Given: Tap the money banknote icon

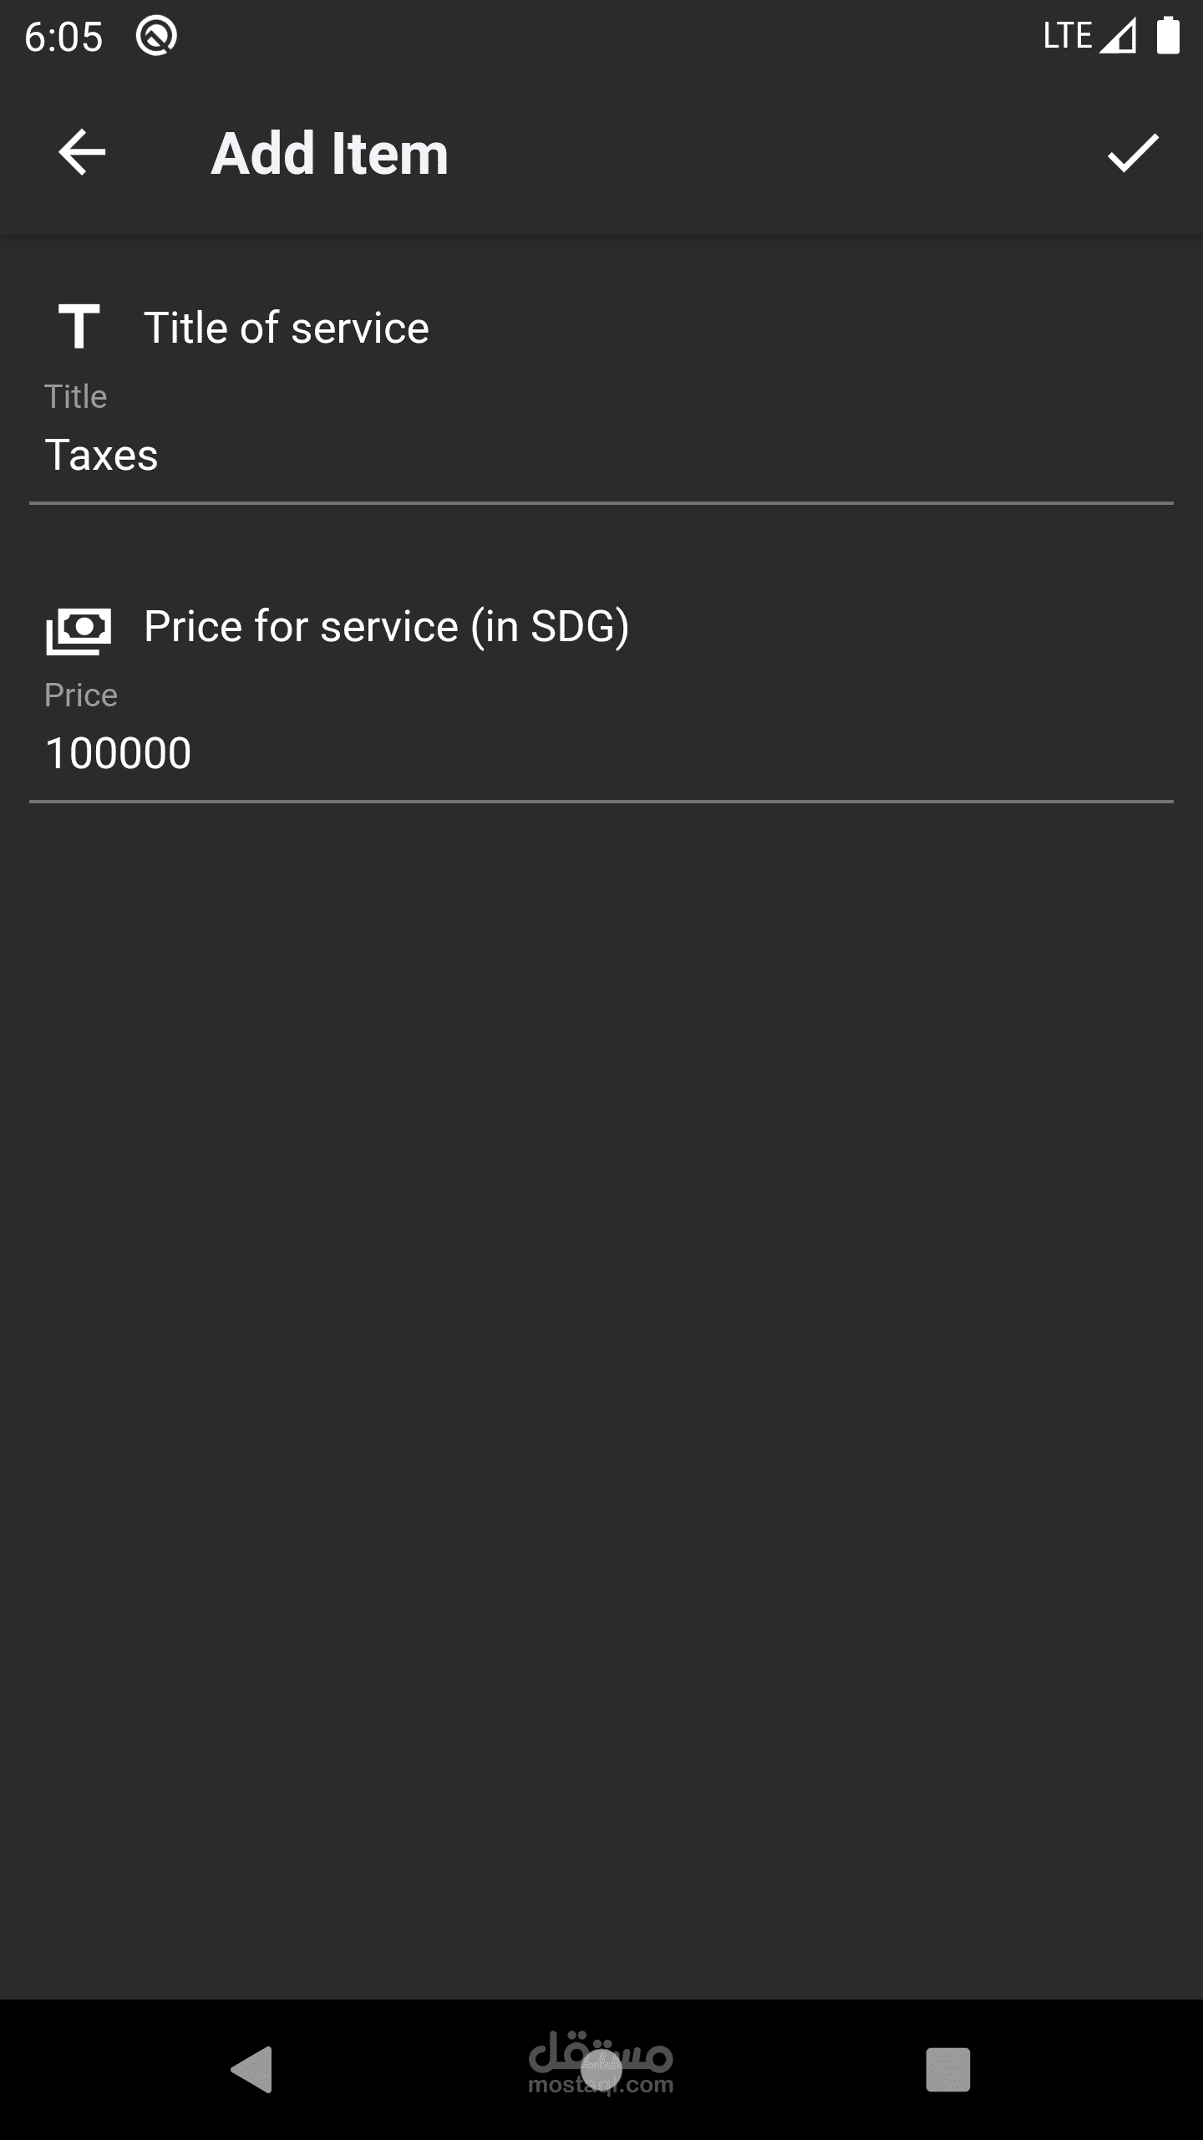Looking at the screenshot, I should click(x=79, y=629).
